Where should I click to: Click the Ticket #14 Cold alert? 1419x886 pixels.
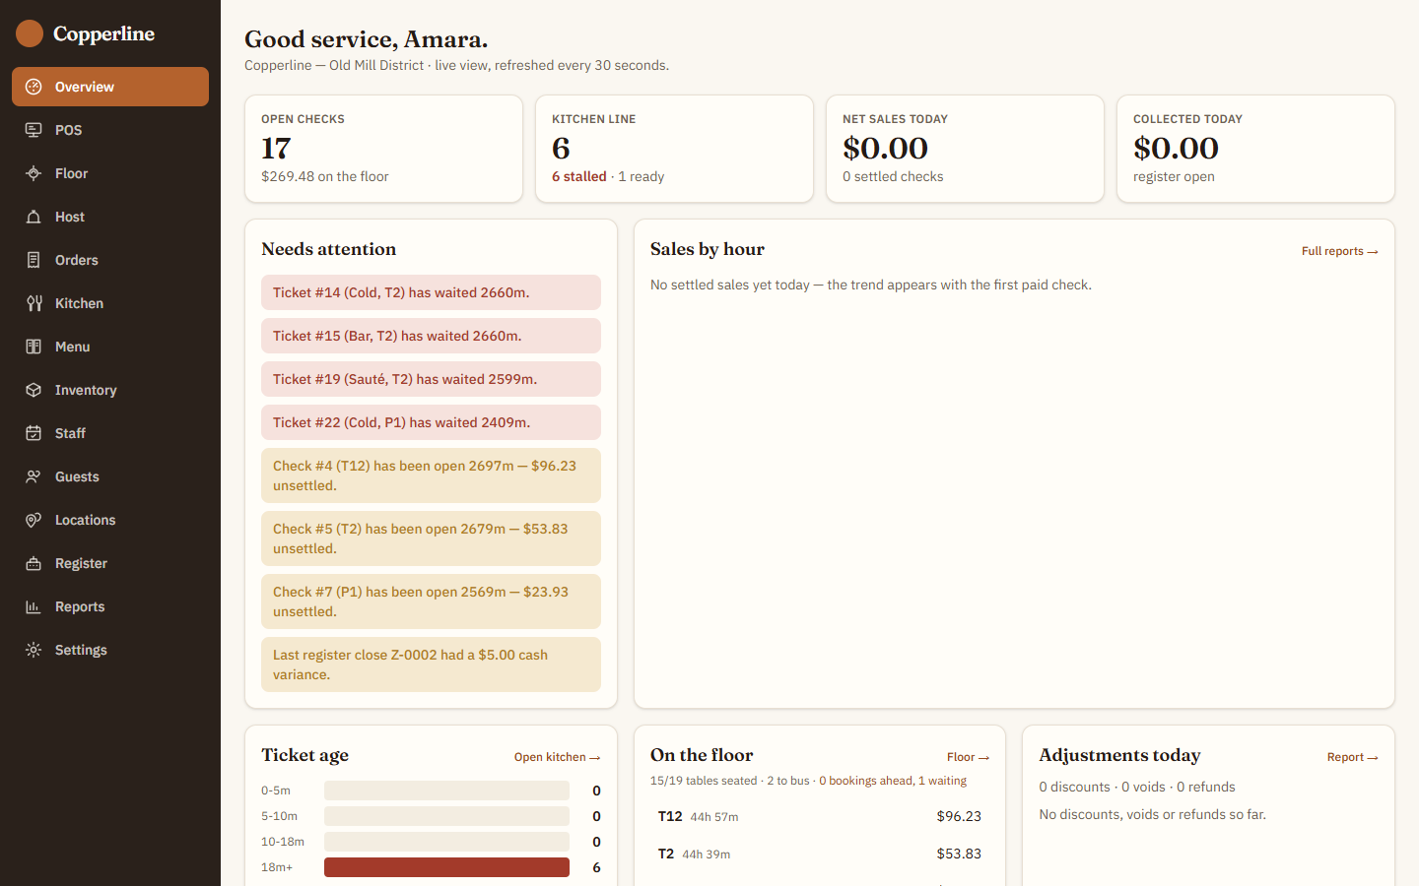[x=431, y=292]
